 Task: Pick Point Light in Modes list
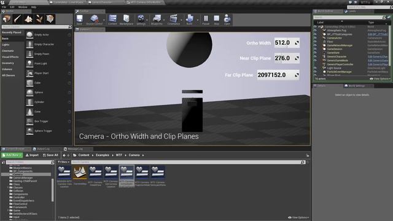(49, 64)
